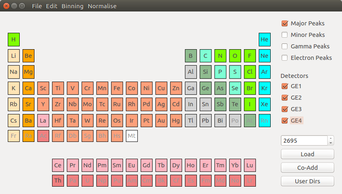Open the File menu
The image size is (342, 194).
point(36,6)
